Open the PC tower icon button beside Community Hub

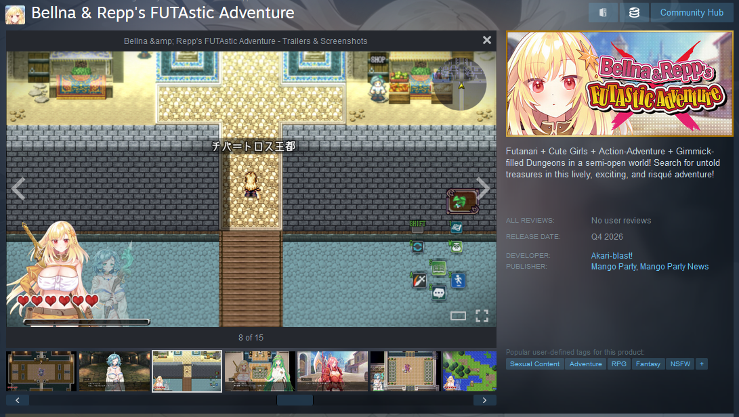point(603,13)
